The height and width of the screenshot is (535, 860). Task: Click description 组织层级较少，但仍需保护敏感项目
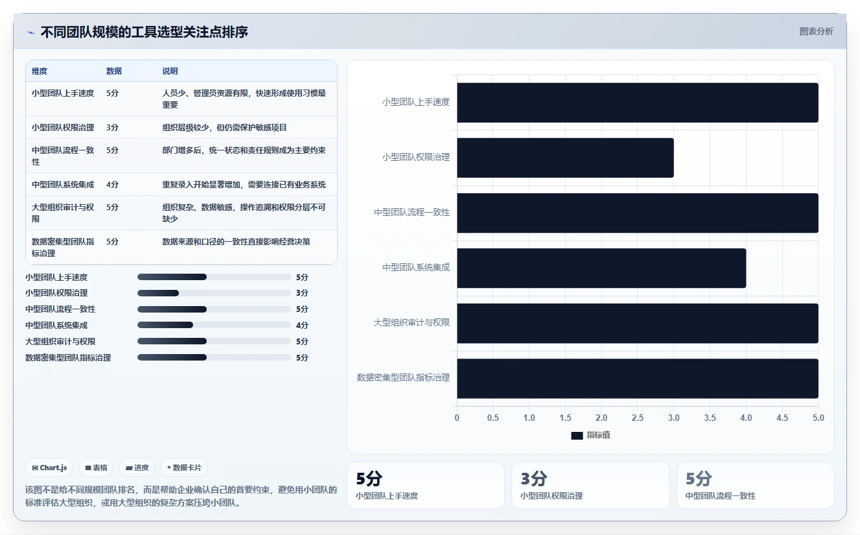[x=224, y=128]
